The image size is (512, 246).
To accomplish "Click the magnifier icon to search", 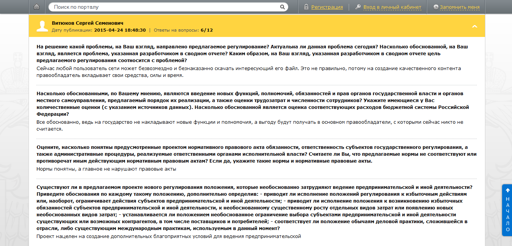I will (x=282, y=6).
